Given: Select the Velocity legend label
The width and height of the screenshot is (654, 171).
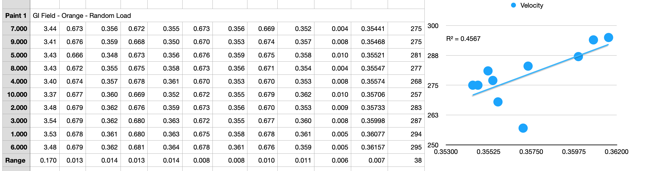Looking at the screenshot, I should (532, 5).
